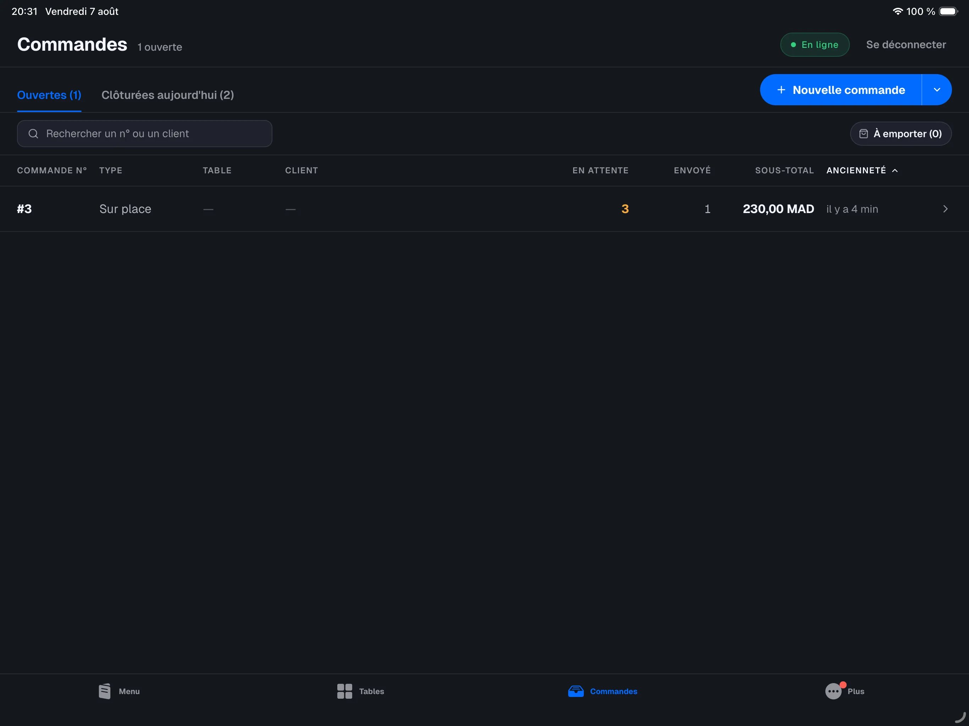Go to Menu label in bottom bar
Image resolution: width=969 pixels, height=726 pixels.
point(129,691)
